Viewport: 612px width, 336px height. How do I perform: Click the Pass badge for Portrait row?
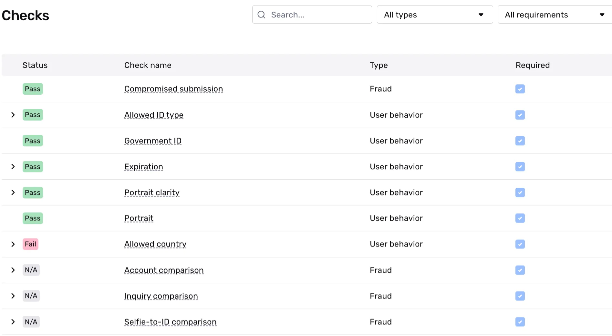click(x=33, y=218)
